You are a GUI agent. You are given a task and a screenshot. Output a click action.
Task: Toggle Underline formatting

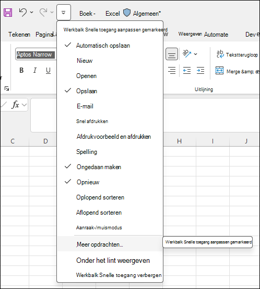point(48,70)
